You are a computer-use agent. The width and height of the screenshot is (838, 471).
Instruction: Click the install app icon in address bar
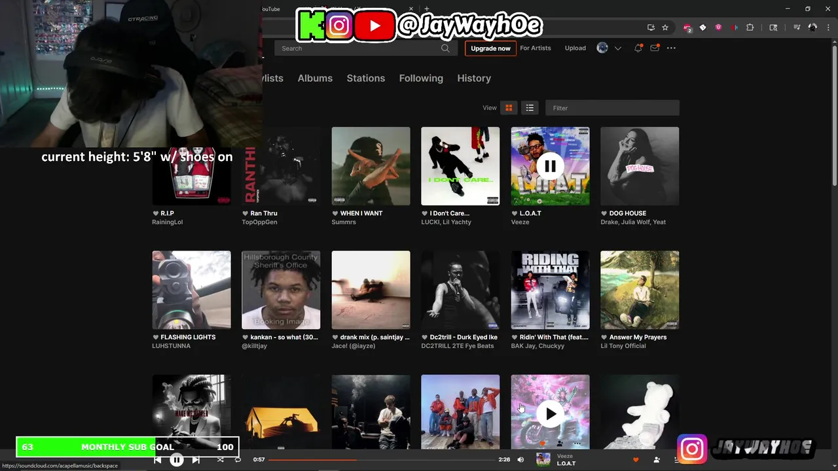tap(651, 27)
